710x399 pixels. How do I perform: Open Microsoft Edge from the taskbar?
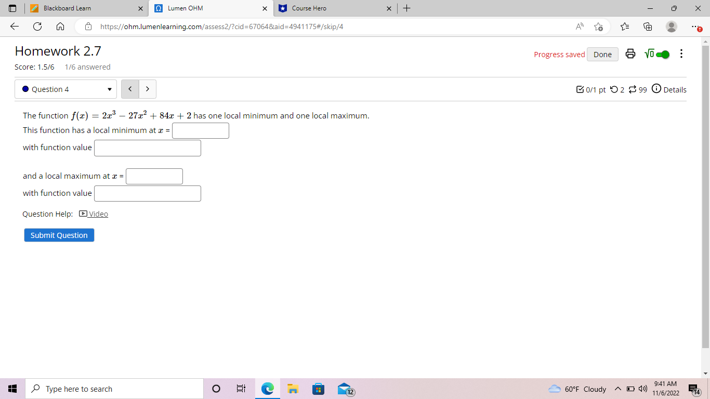[267, 389]
